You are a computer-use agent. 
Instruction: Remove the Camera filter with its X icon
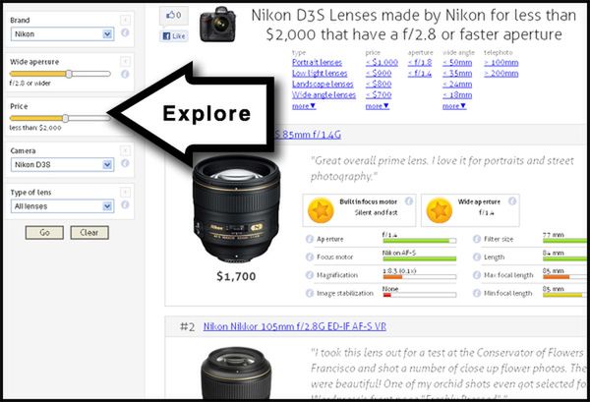pos(125,150)
